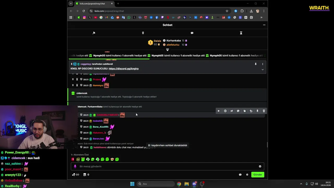
Task: Open the Instagram bookmark
Action: 84,17
